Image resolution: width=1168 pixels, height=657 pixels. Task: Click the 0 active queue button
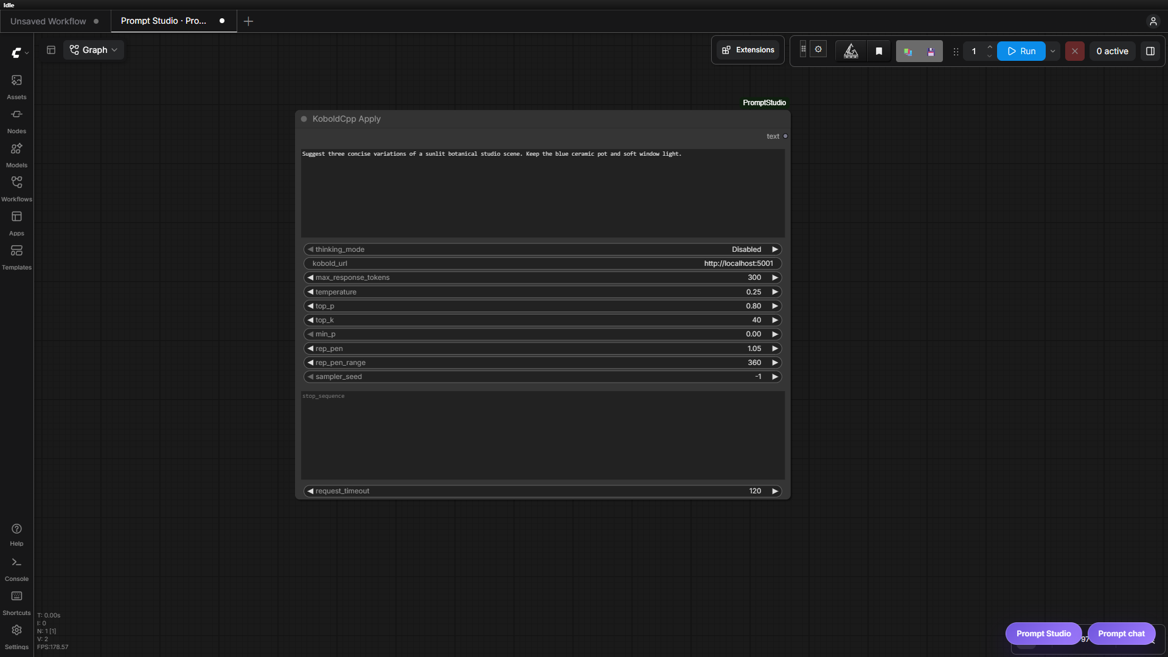point(1112,51)
